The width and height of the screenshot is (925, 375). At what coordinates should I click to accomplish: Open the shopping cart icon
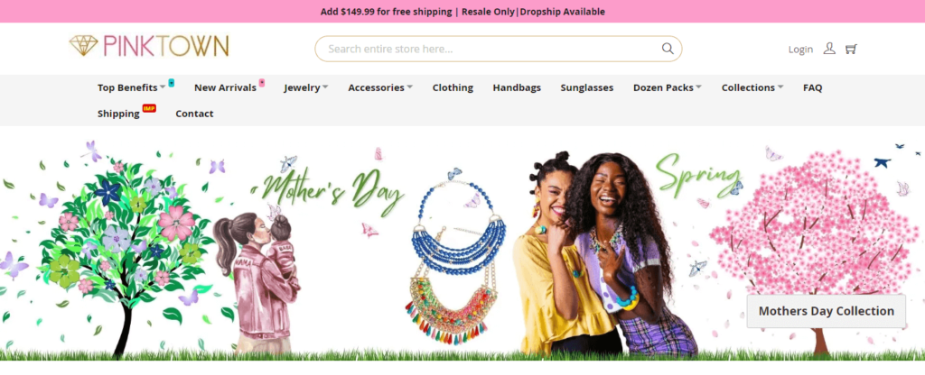pyautogui.click(x=851, y=49)
